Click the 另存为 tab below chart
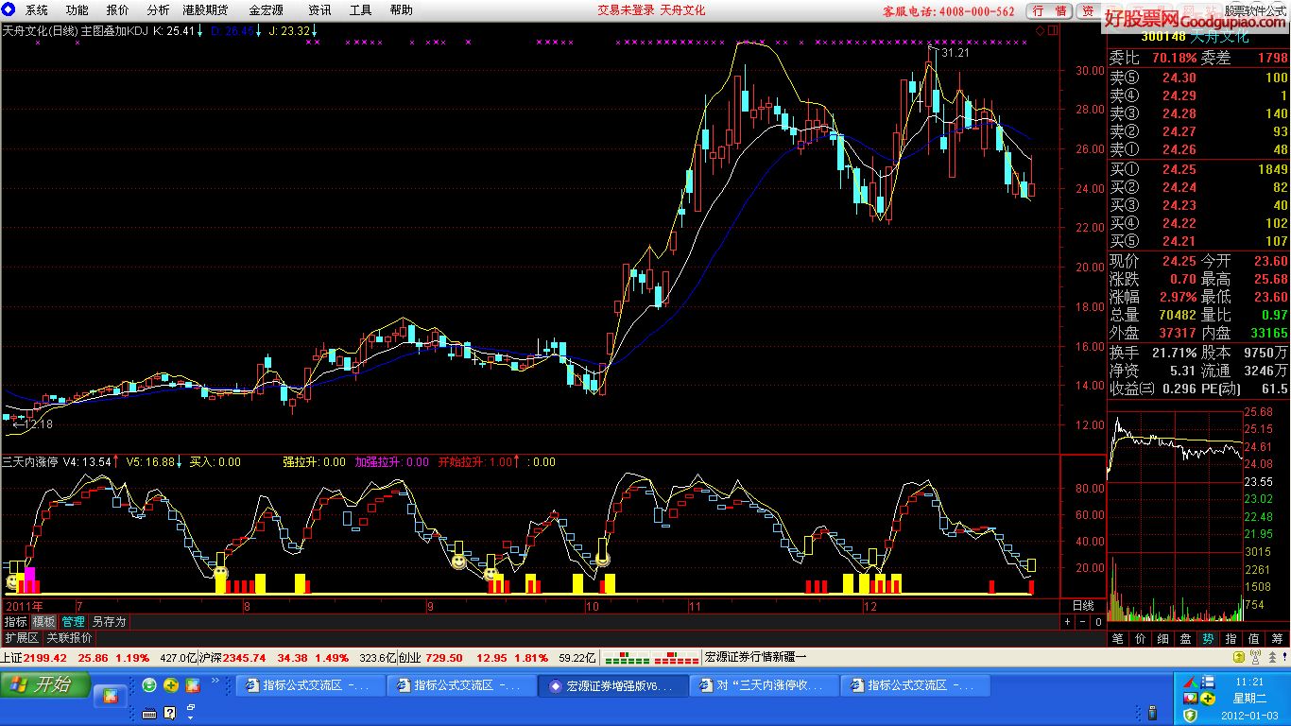 109,622
